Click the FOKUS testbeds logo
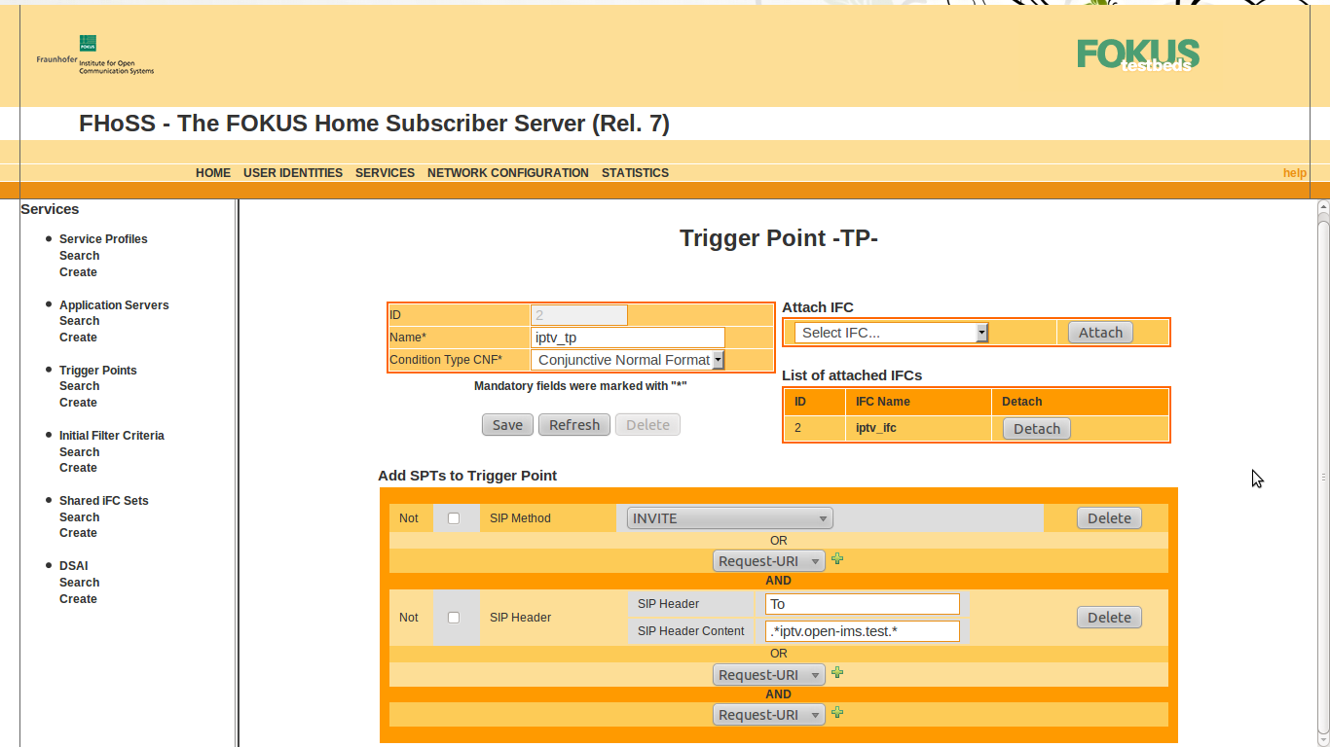This screenshot has height=747, width=1330. [x=1137, y=54]
